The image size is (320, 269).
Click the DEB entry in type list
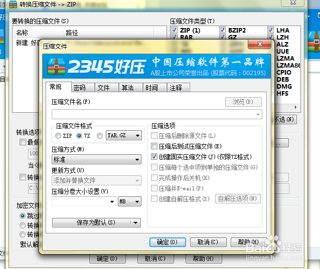[x=283, y=80]
